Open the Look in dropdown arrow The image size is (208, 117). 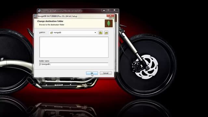[95, 32]
